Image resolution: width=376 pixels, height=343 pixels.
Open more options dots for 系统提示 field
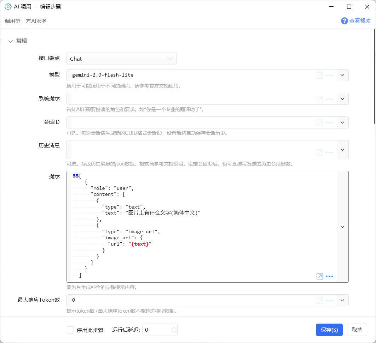tap(329, 99)
